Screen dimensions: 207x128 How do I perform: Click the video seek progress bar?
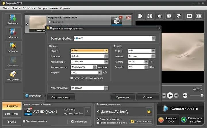point(182,86)
